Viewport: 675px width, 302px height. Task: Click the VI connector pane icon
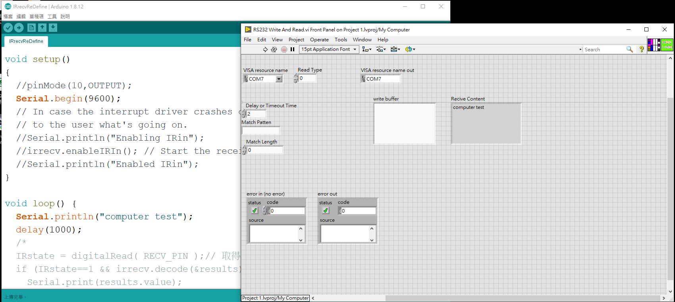tap(654, 45)
